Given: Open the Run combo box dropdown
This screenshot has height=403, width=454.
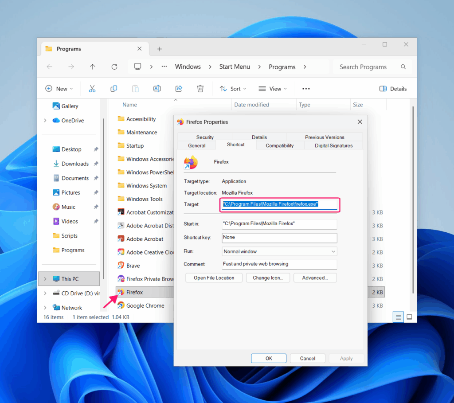Looking at the screenshot, I should tap(333, 251).
